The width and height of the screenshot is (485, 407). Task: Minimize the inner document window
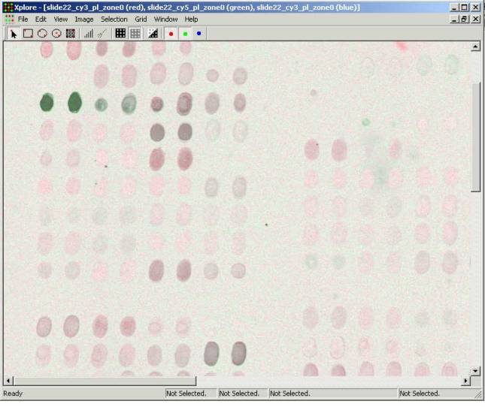453,19
